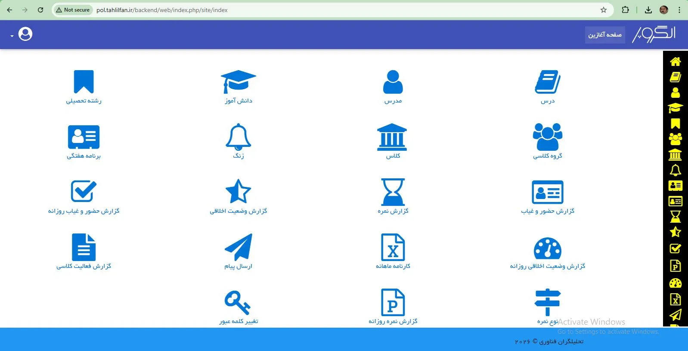Select the bell icon in the sidebar
Viewport: 688px width, 351px height.
click(x=675, y=171)
